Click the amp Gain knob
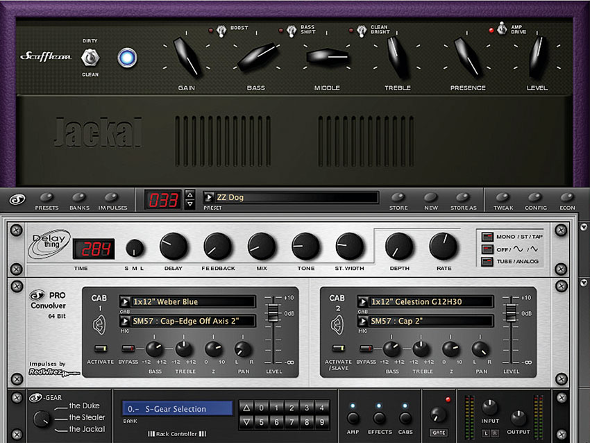The width and height of the screenshot is (590, 443). (187, 57)
